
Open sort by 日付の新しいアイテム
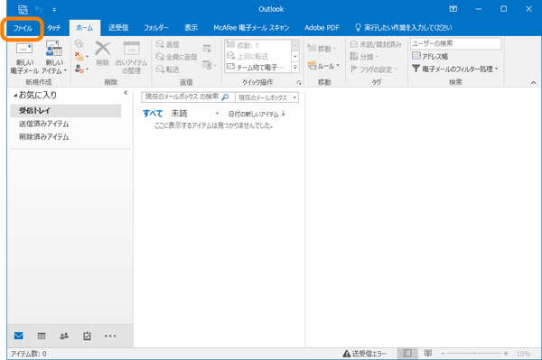pos(253,114)
